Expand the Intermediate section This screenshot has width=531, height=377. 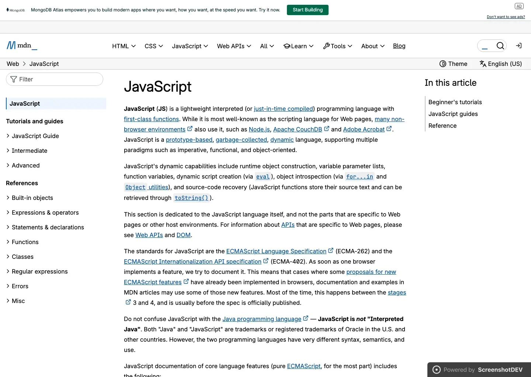pos(27,151)
